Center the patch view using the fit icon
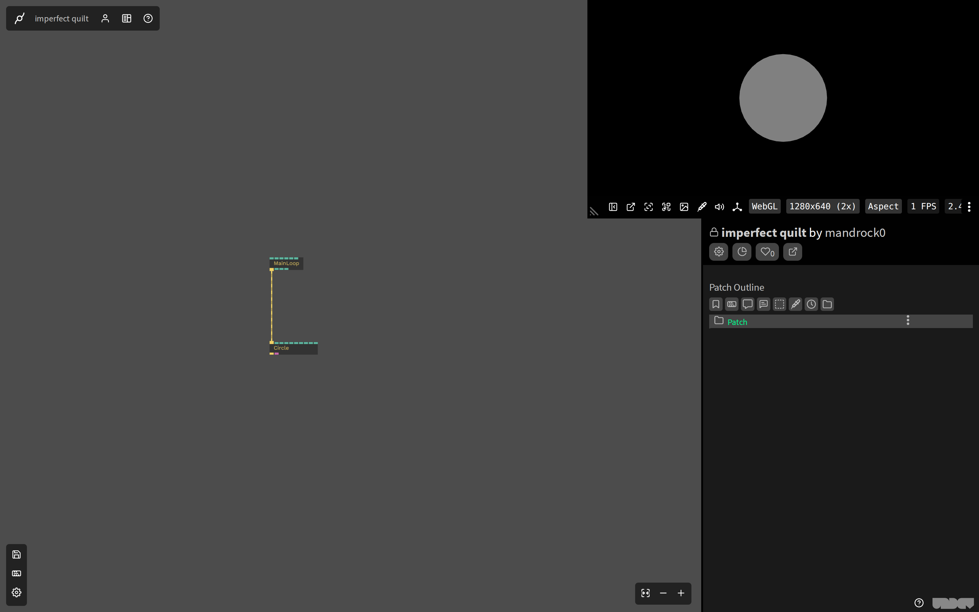The height and width of the screenshot is (612, 979). [x=646, y=593]
